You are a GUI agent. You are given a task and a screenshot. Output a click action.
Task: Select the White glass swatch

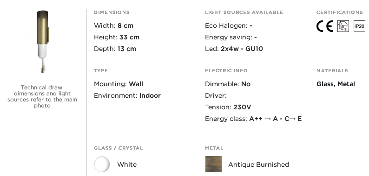102,164
